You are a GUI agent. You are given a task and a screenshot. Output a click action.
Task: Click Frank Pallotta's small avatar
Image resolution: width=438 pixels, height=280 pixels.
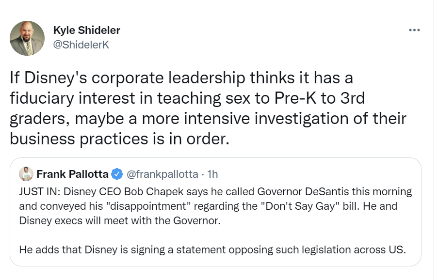[26, 174]
